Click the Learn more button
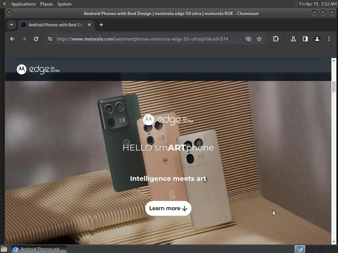Screen dimensions: 338x253 click(168, 208)
